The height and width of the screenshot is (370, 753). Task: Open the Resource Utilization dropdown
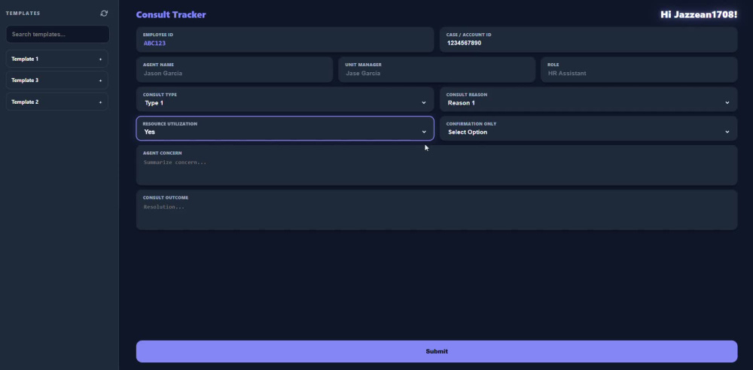click(x=285, y=128)
